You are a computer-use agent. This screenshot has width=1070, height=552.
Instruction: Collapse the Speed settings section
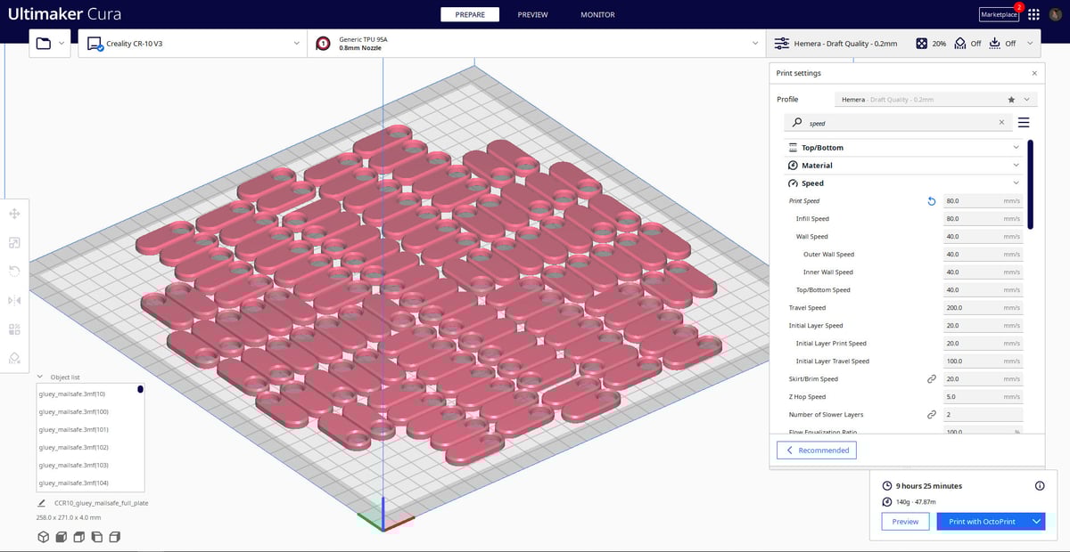[903, 183]
